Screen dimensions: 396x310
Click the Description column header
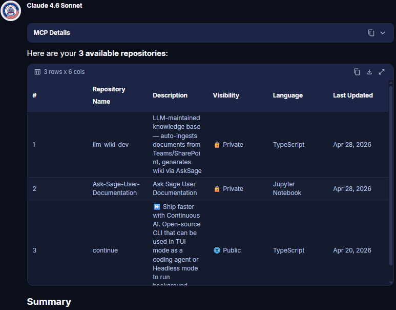pos(170,95)
